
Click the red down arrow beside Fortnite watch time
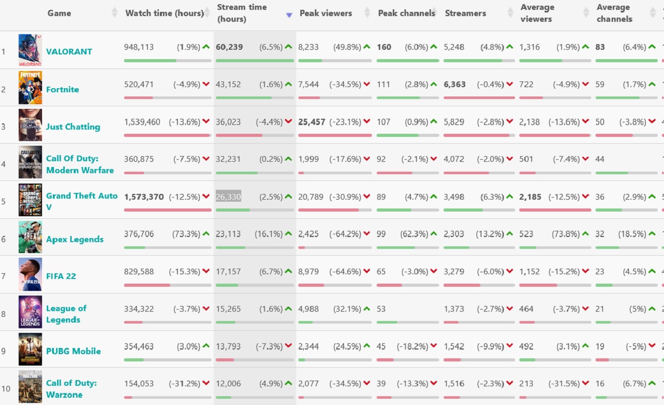click(206, 85)
